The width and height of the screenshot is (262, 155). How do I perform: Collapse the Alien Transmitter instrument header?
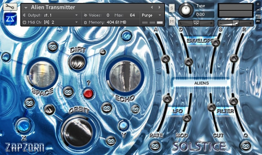pyautogui.click(x=26, y=8)
